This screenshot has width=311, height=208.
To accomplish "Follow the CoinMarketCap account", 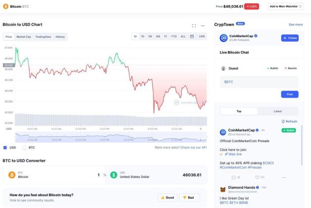I will (x=290, y=38).
